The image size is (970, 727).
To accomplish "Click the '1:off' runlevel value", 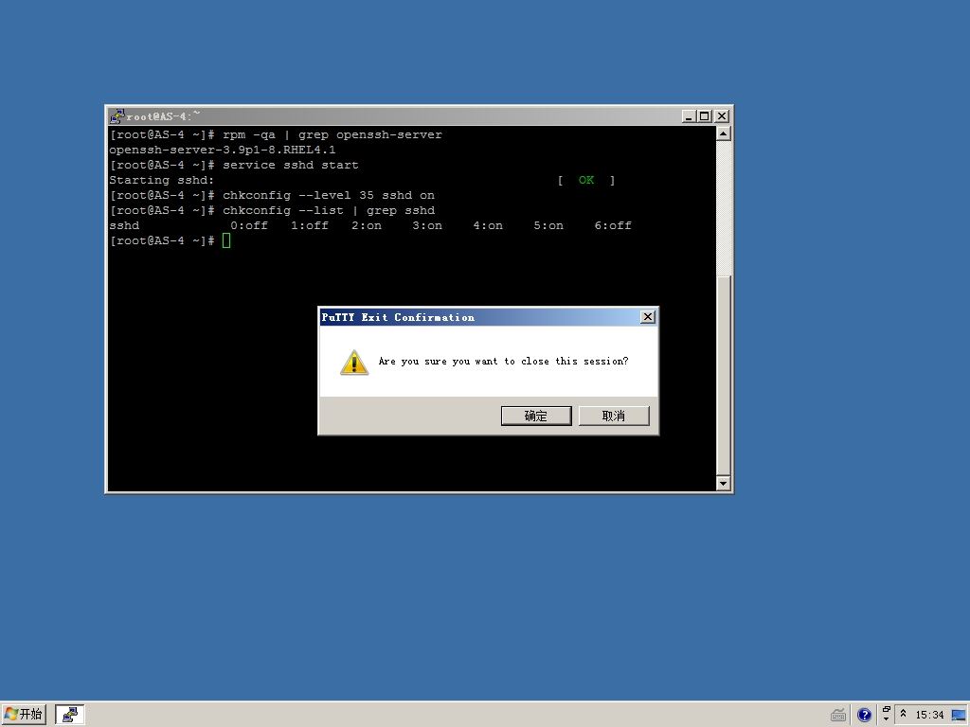I will coord(310,225).
